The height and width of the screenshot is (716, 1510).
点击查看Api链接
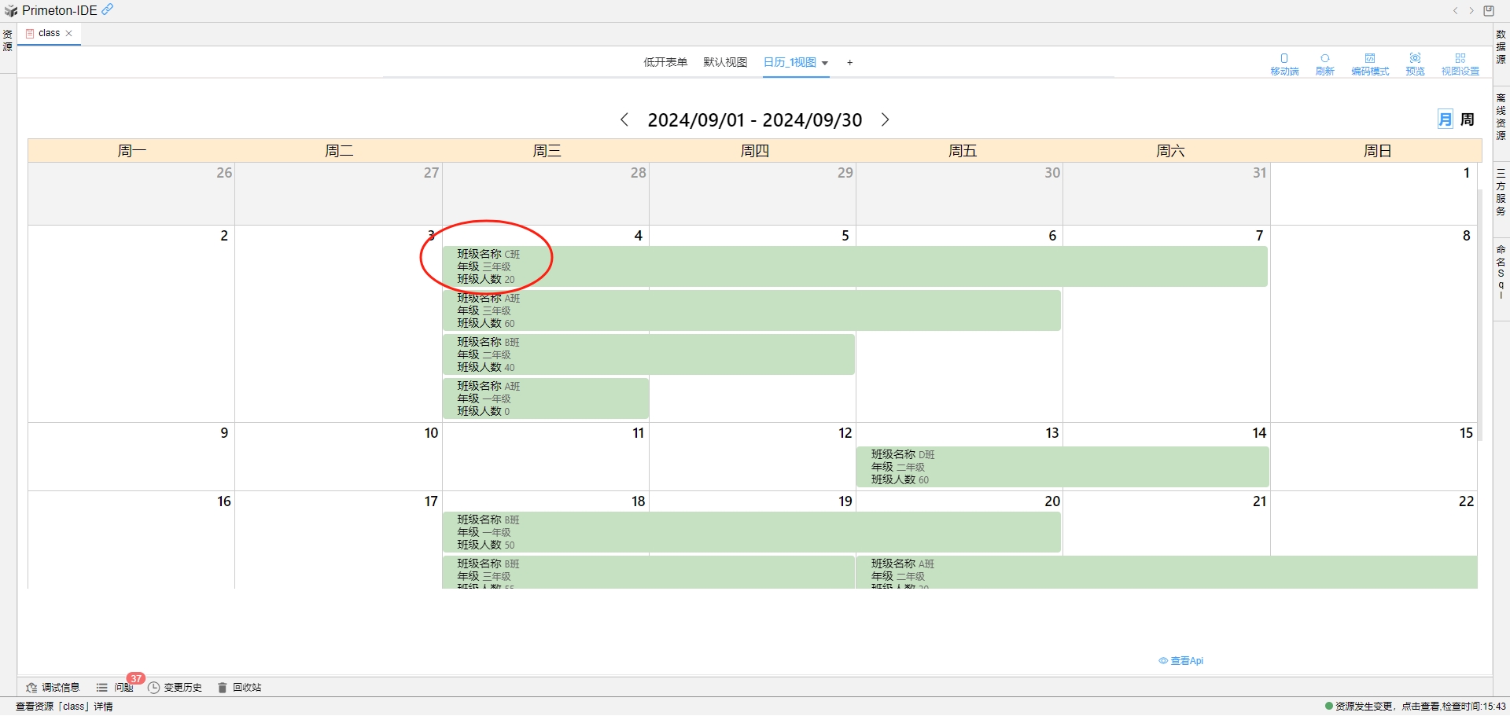tap(1182, 660)
